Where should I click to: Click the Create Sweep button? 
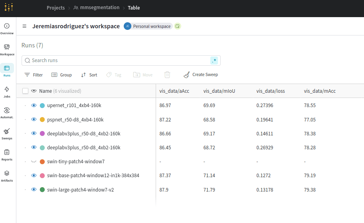[x=201, y=75]
